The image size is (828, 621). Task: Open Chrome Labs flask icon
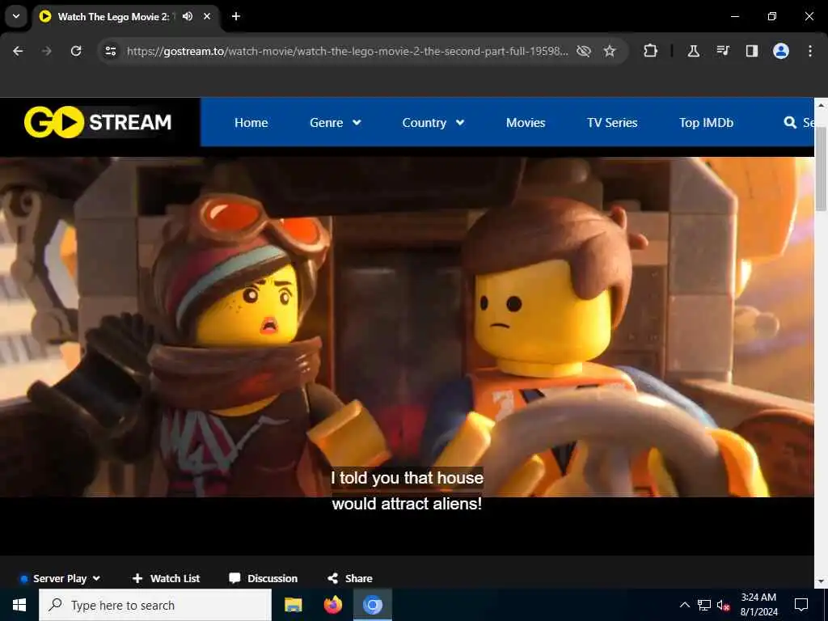pos(693,51)
